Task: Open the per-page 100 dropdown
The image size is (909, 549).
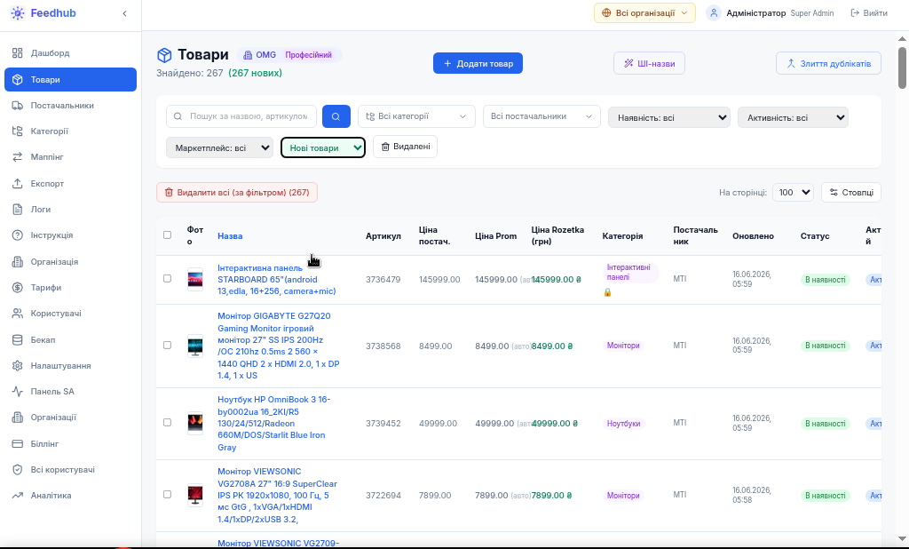Action: tap(793, 192)
